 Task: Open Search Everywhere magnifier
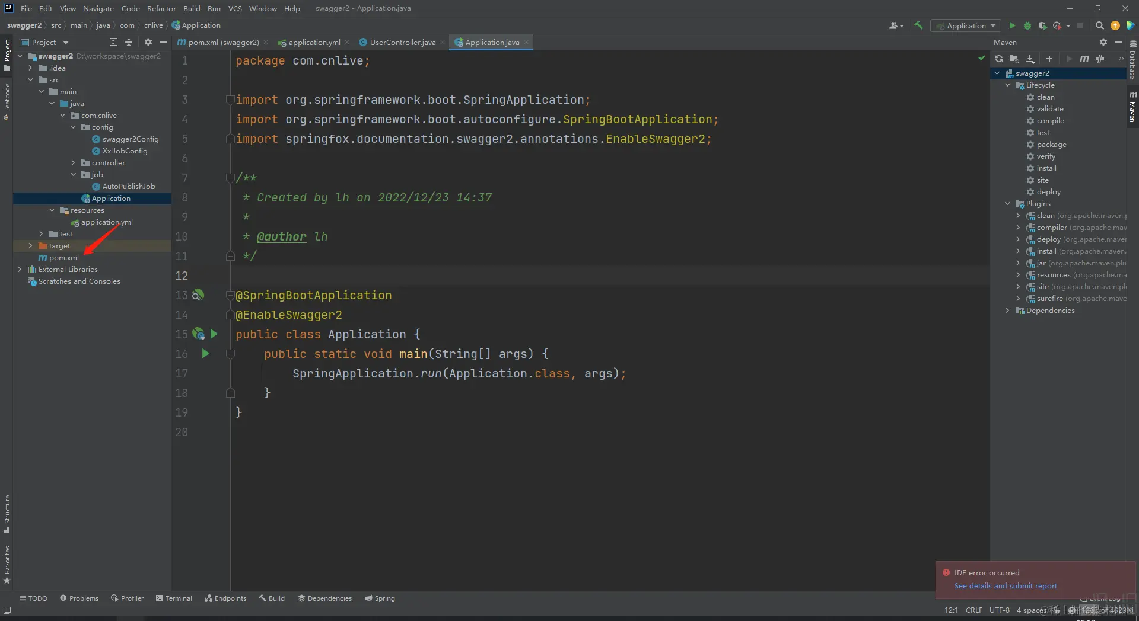tap(1099, 25)
